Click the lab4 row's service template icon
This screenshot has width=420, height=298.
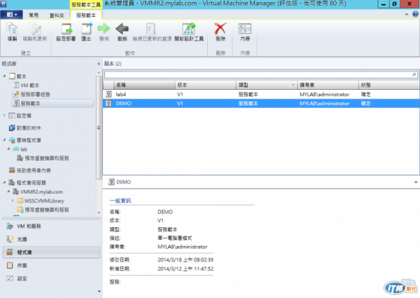coord(108,94)
